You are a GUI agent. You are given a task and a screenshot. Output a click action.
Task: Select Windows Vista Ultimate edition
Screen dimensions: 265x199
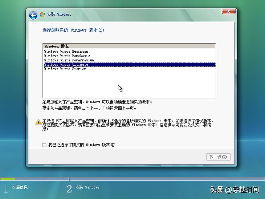pyautogui.click(x=130, y=64)
